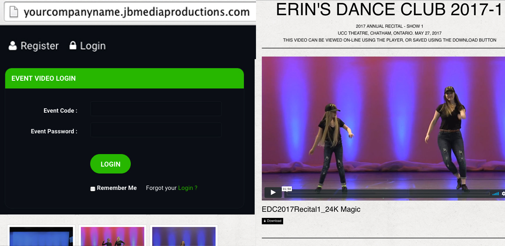Download the EDC2017Recital1 video
Screen dimensions: 505x246
coord(272,221)
